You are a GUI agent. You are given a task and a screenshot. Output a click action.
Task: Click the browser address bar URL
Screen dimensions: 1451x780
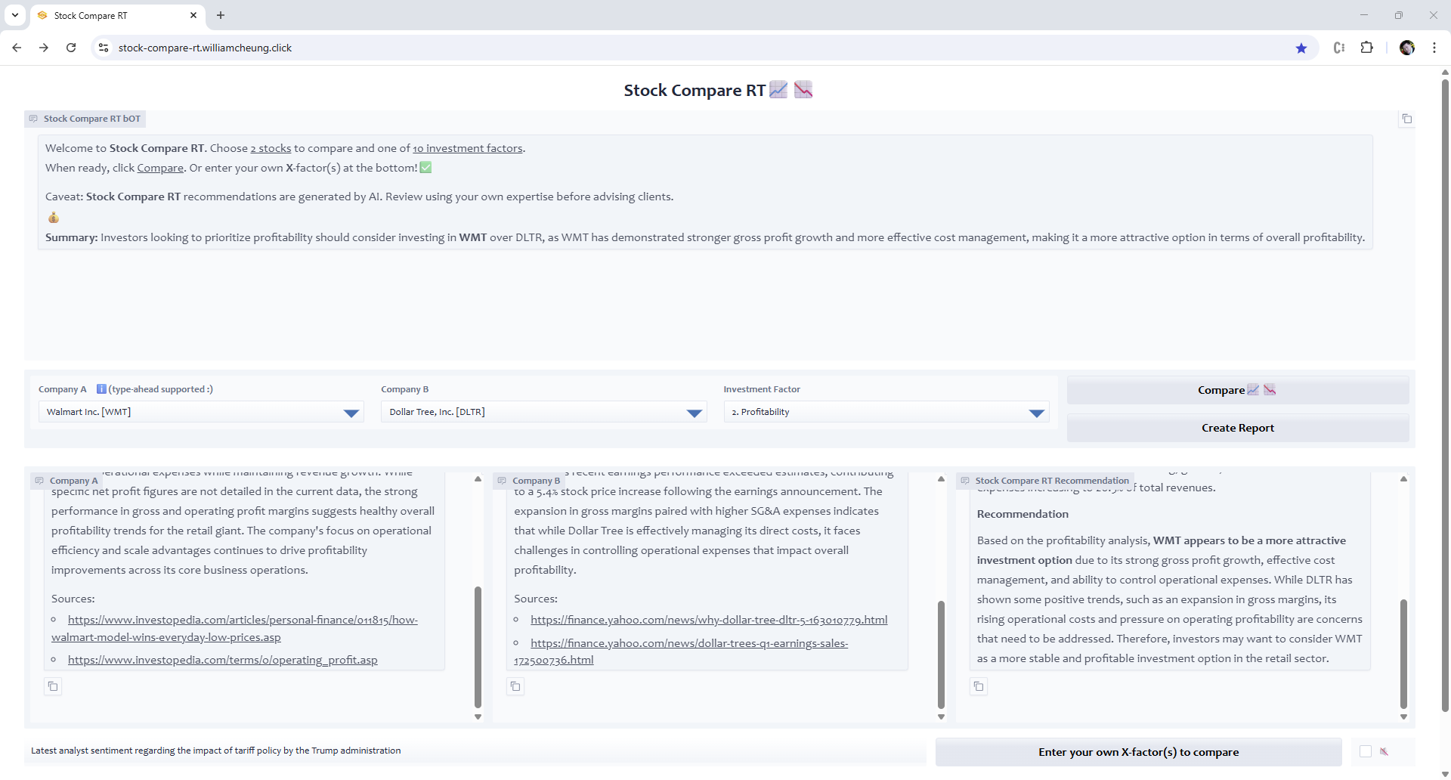205,48
